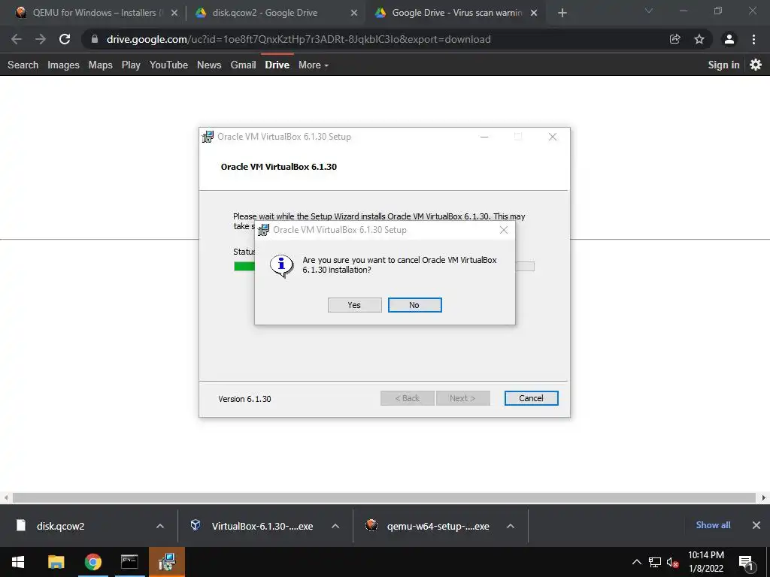The image size is (770, 577).
Task: Click the VirtualBox Setup window title icon
Action: 208,137
